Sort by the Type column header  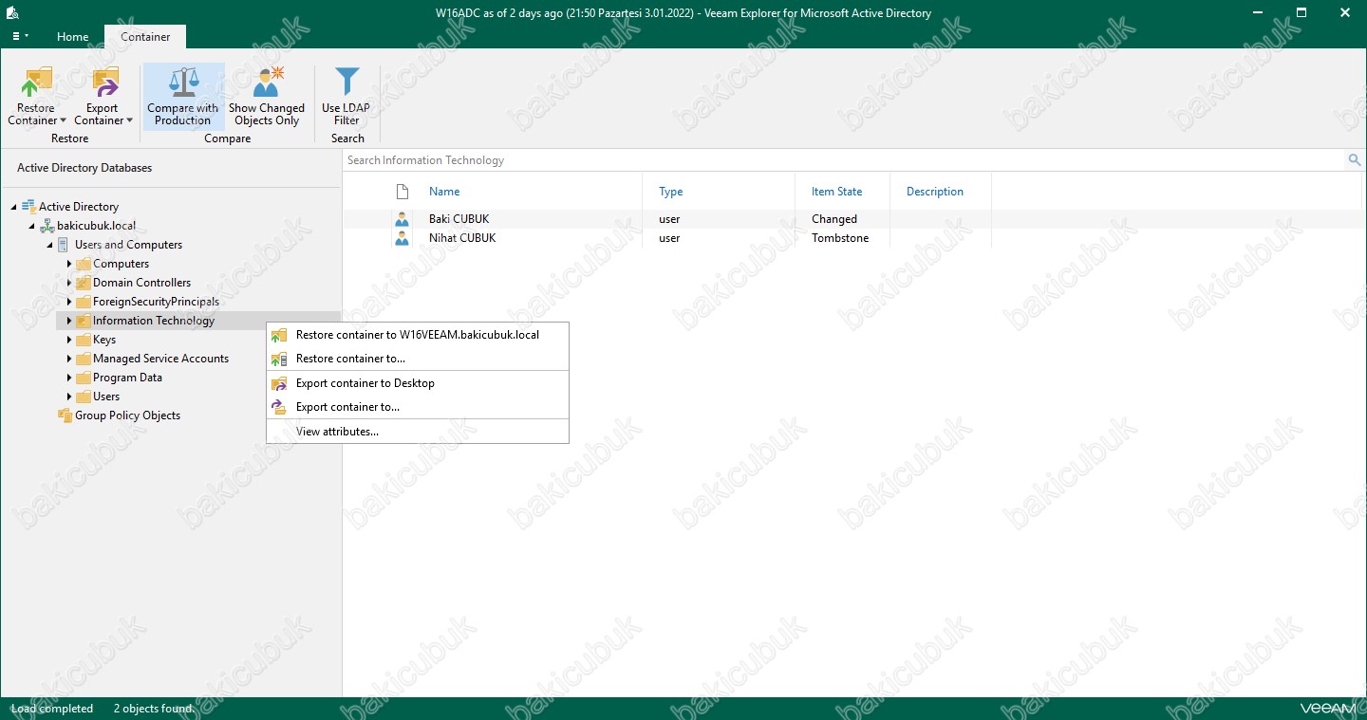click(671, 192)
